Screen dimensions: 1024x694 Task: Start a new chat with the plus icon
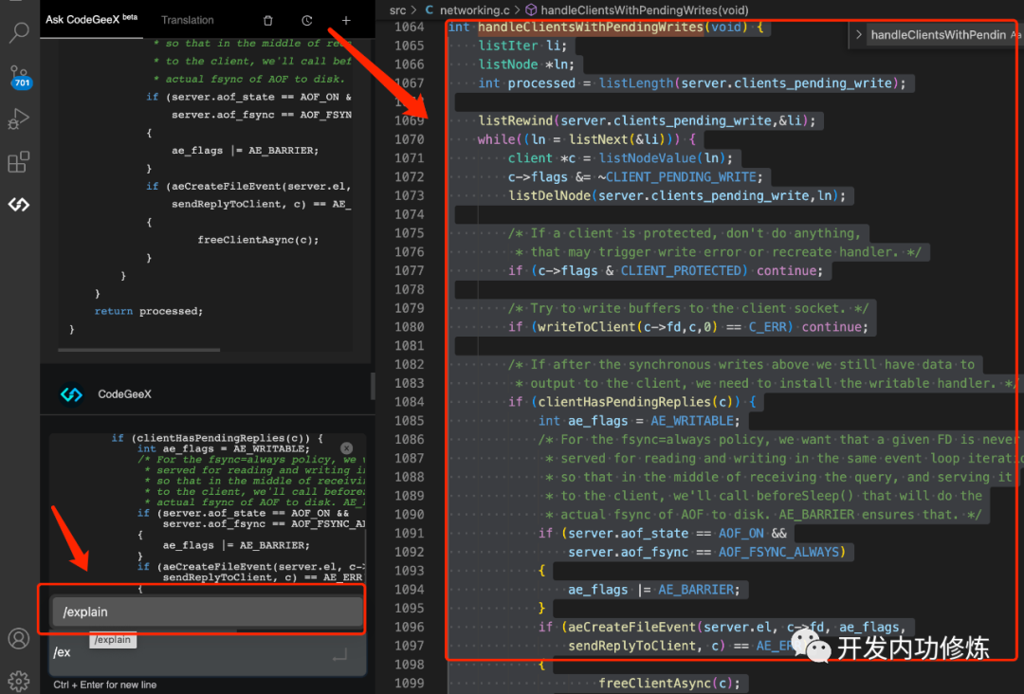tap(346, 20)
